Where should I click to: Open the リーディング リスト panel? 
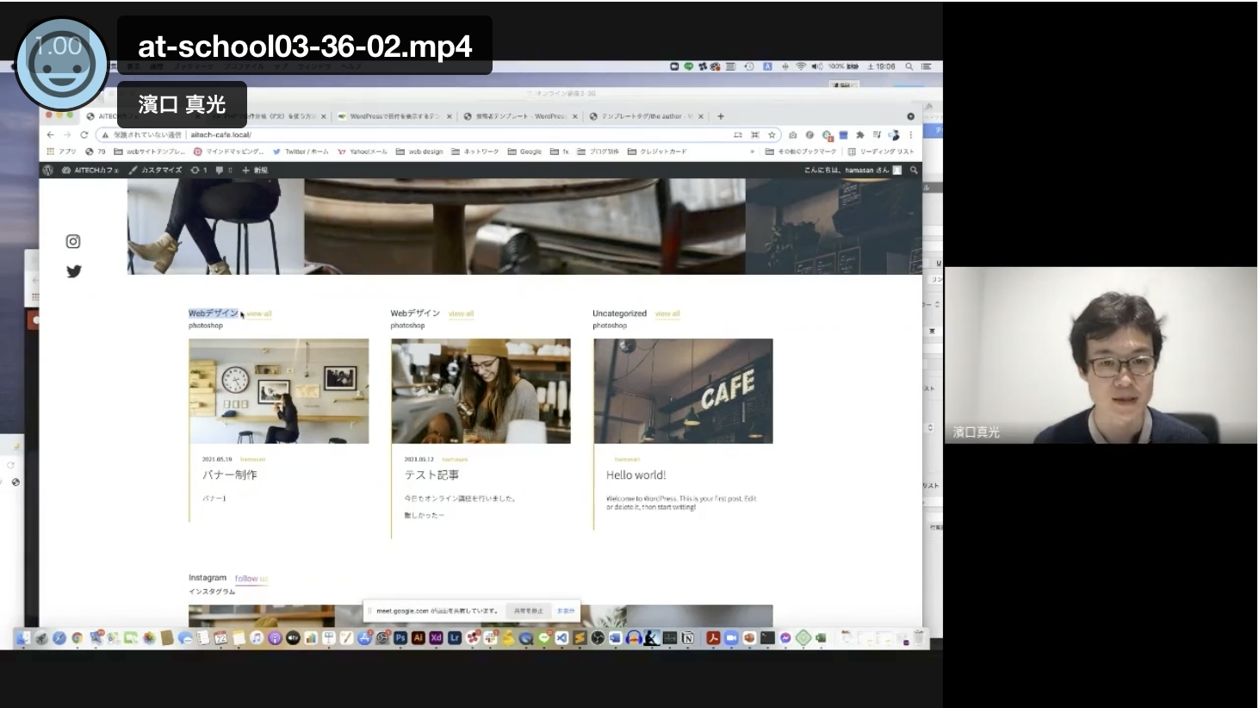tap(881, 152)
